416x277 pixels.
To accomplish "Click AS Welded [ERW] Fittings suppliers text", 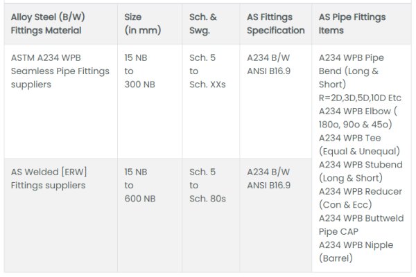I will click(49, 178).
